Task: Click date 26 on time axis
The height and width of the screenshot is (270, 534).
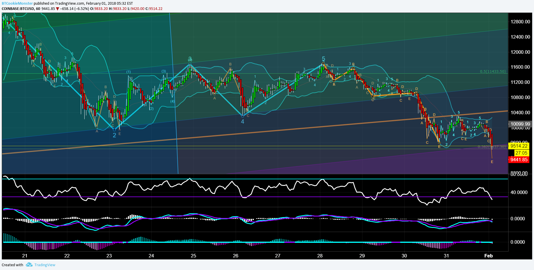Action: [x=236, y=256]
